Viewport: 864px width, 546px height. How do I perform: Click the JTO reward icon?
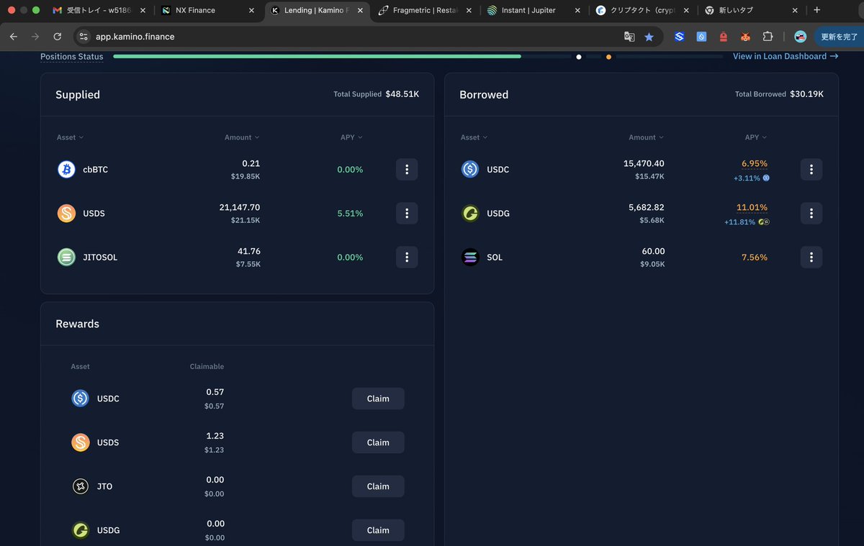tap(80, 486)
